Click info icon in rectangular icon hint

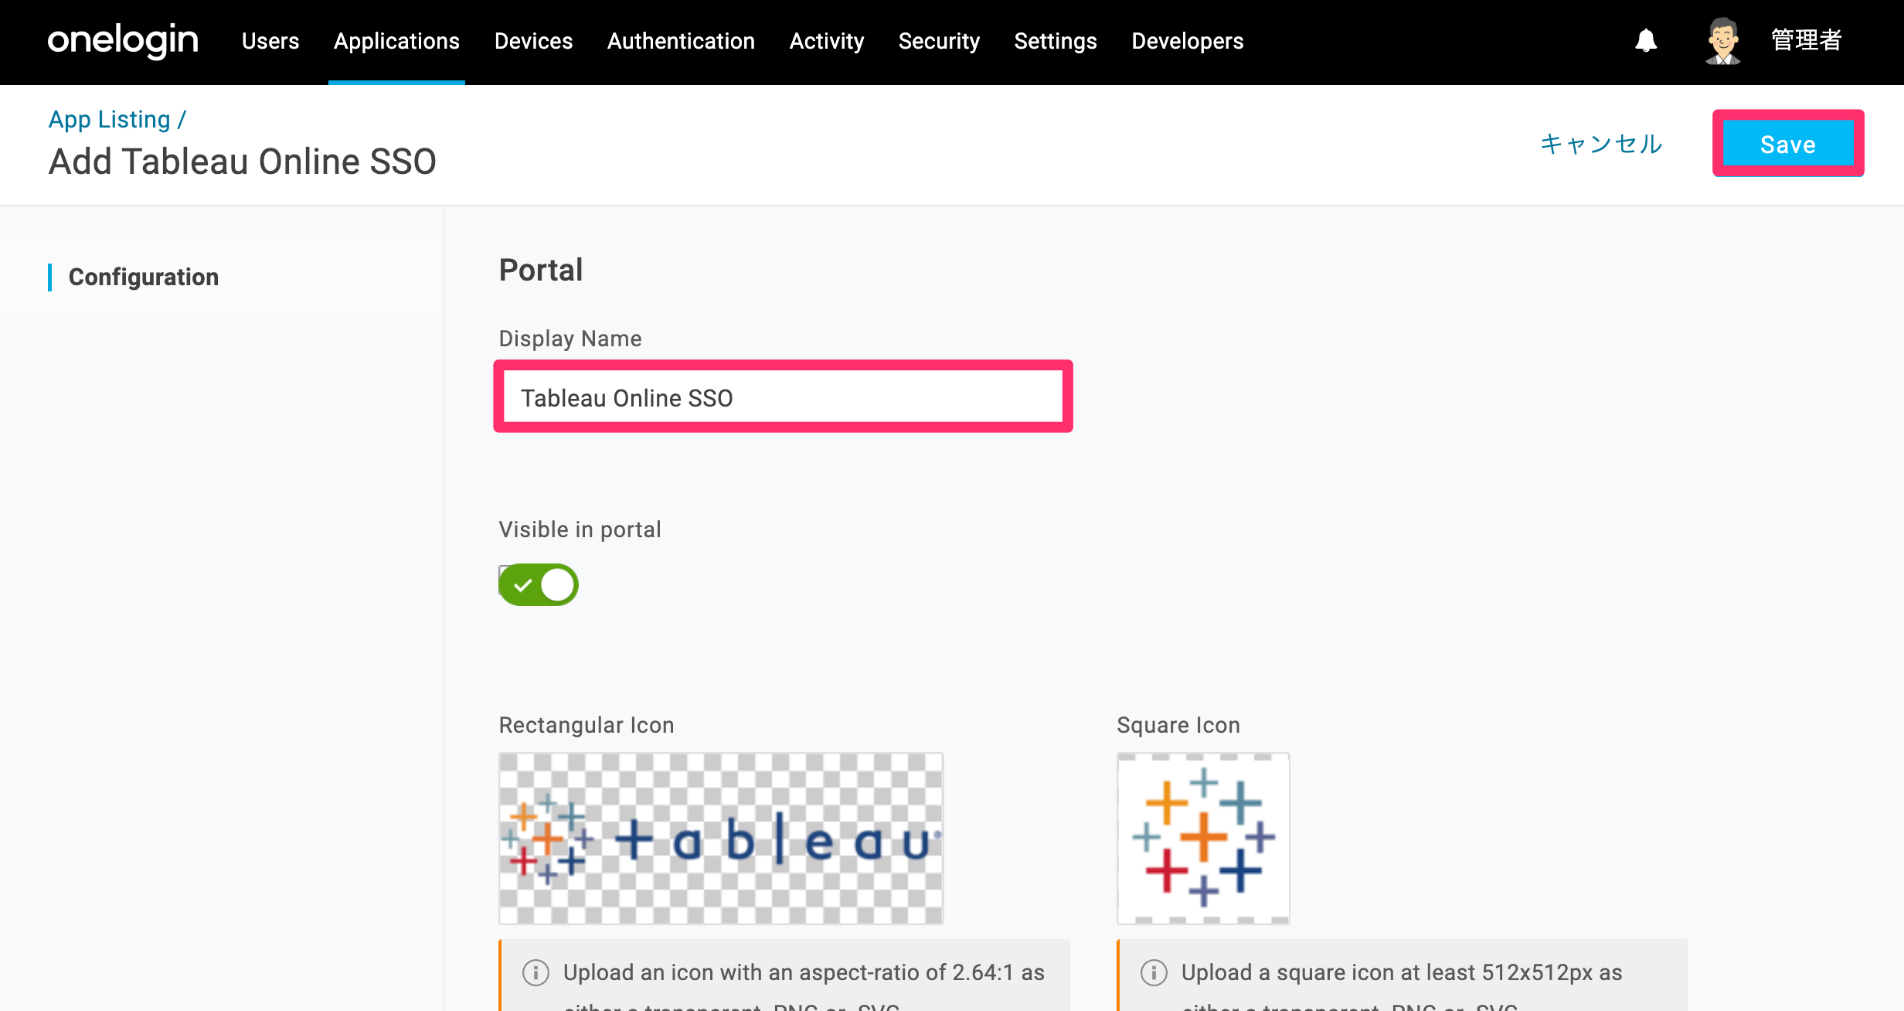(535, 972)
